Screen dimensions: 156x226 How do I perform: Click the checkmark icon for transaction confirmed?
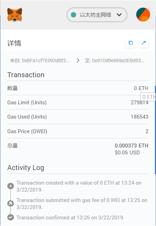[11, 217]
